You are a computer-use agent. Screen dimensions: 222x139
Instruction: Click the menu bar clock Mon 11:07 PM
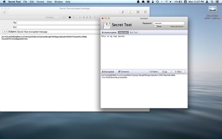(196, 2)
